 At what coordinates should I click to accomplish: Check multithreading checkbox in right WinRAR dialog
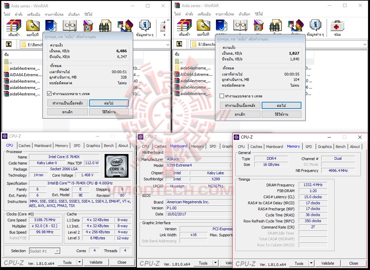[x=222, y=96]
